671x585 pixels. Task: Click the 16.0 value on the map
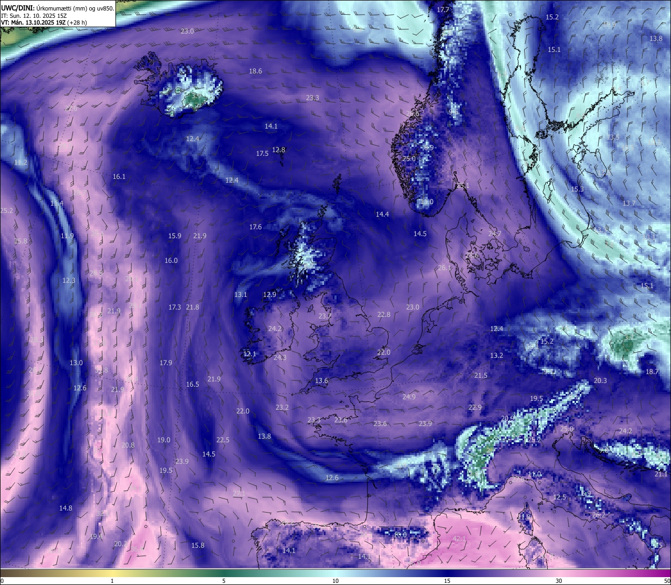pos(171,261)
